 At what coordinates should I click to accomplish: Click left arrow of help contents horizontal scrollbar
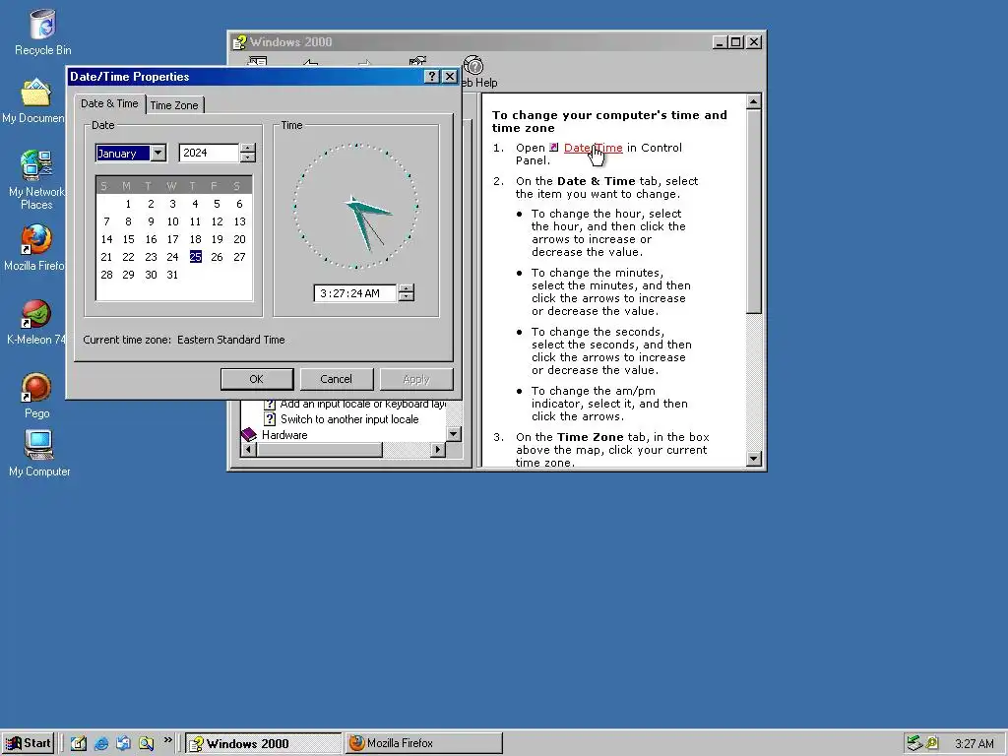click(x=248, y=450)
